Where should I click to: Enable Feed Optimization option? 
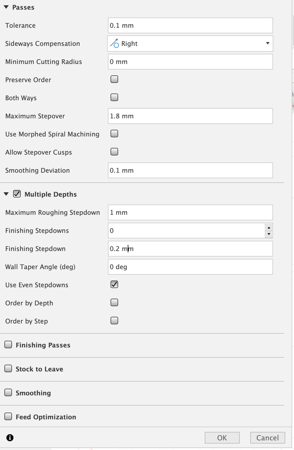(8, 416)
